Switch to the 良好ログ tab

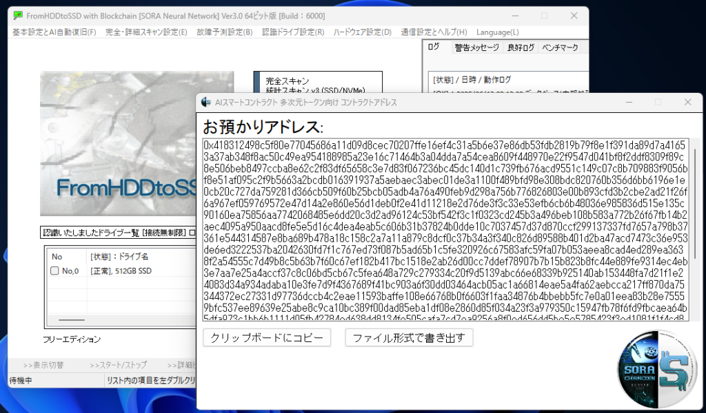click(521, 47)
